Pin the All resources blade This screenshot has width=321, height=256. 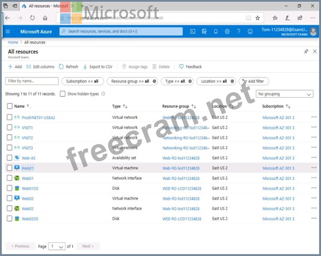click(306, 52)
